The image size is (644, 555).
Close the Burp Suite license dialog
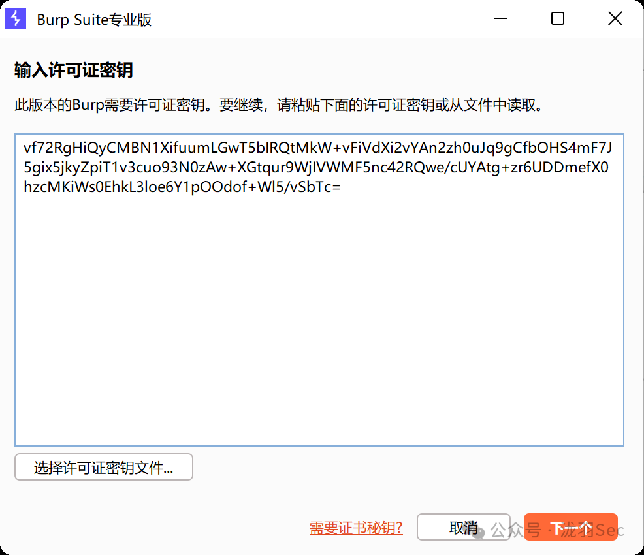coord(615,19)
